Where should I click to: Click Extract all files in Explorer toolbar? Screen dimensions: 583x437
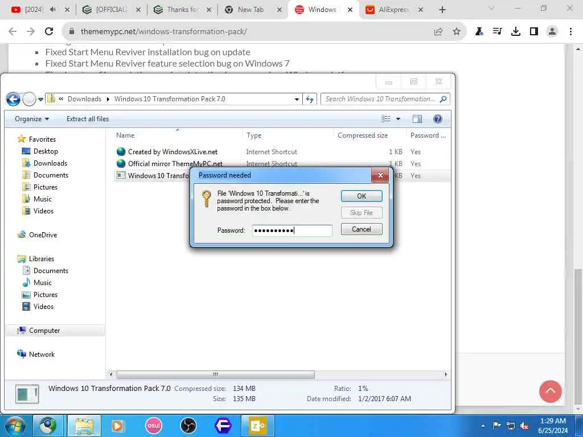pos(88,119)
